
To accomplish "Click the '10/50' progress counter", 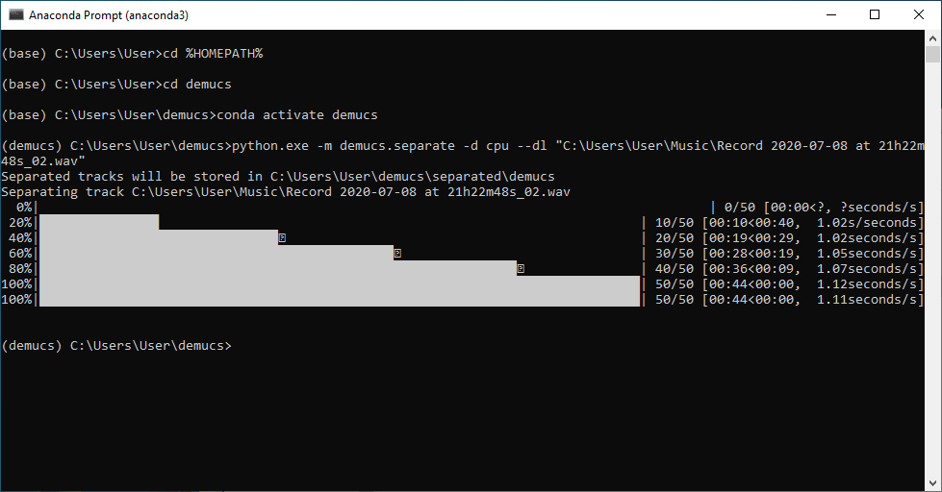I will [x=674, y=223].
